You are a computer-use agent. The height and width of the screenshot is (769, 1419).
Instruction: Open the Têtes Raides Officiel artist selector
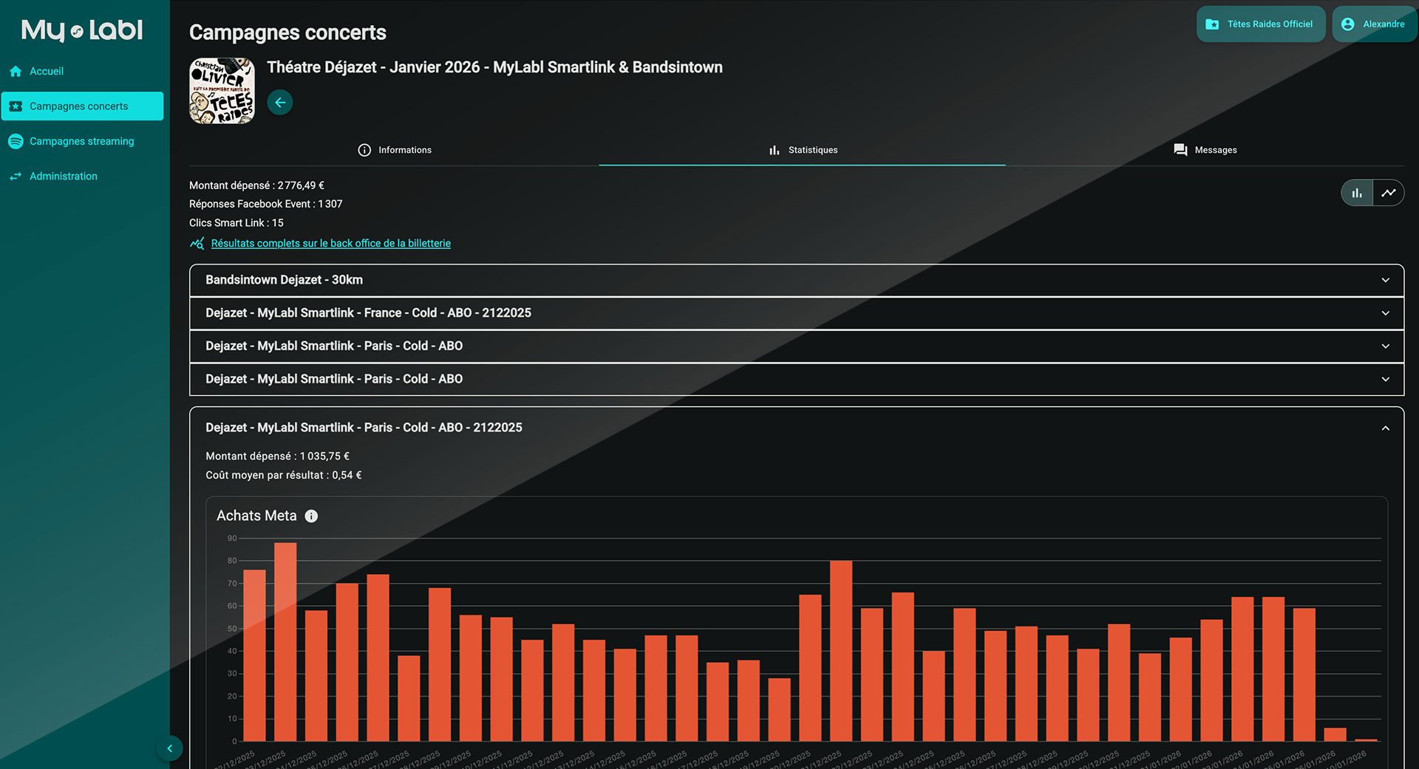click(1260, 24)
